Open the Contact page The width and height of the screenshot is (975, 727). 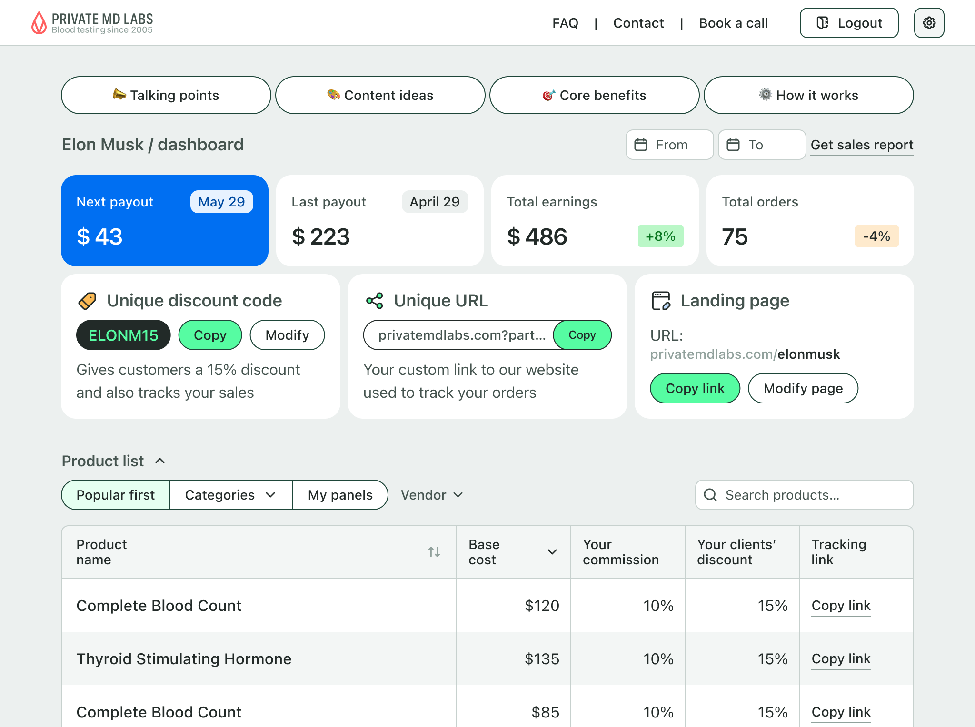click(x=638, y=23)
